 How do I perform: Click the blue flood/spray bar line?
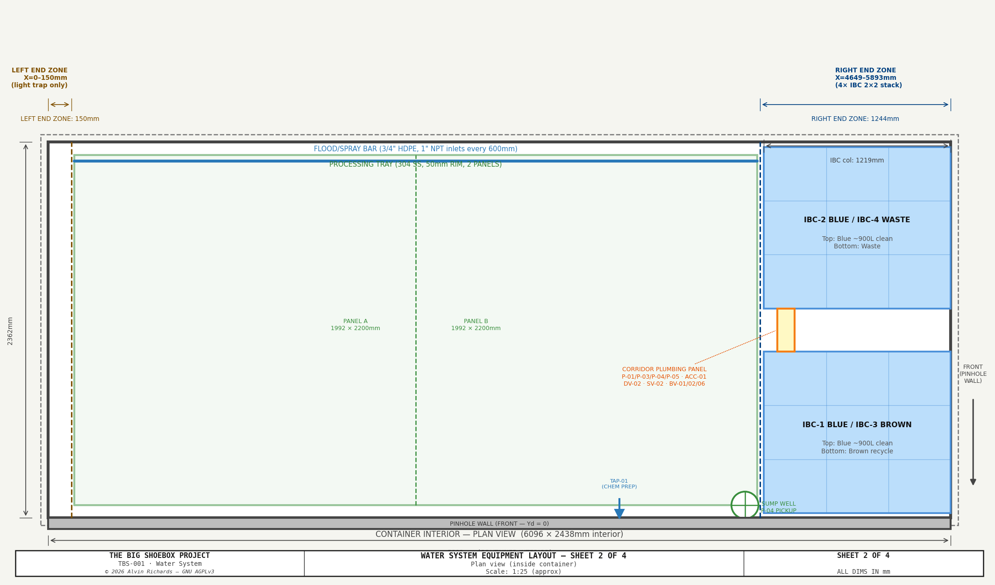(416, 161)
